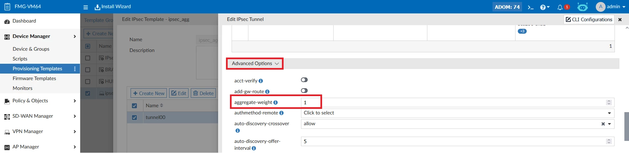Sort by the Name column arrows
629x153 pixels.
click(x=161, y=106)
